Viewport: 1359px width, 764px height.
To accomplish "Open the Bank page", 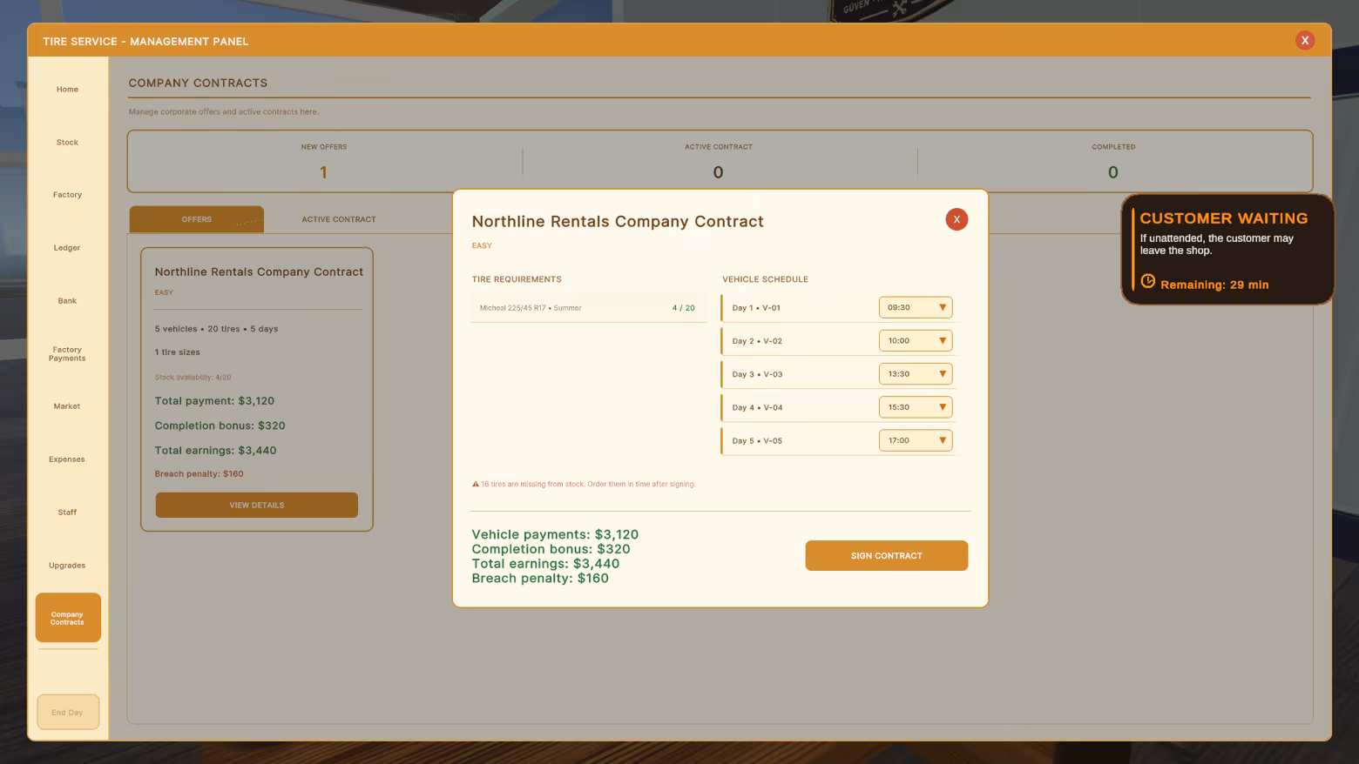I will [x=67, y=301].
